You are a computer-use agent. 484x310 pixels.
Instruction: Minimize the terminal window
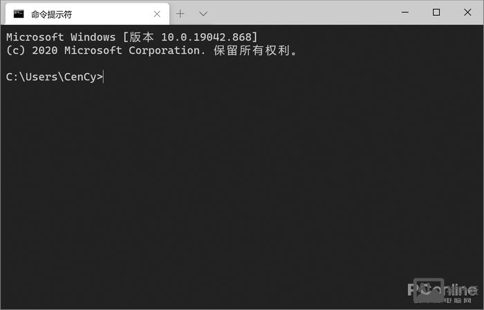click(406, 12)
